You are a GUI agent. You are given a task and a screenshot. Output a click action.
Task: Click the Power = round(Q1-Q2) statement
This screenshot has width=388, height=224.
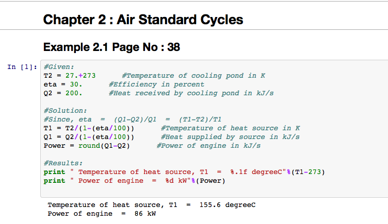[87, 146]
